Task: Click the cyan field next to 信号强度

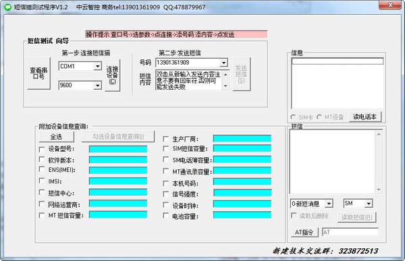Action: tap(242, 193)
